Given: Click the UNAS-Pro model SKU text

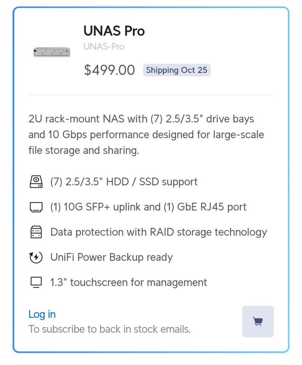Looking at the screenshot, I should click(x=104, y=47).
